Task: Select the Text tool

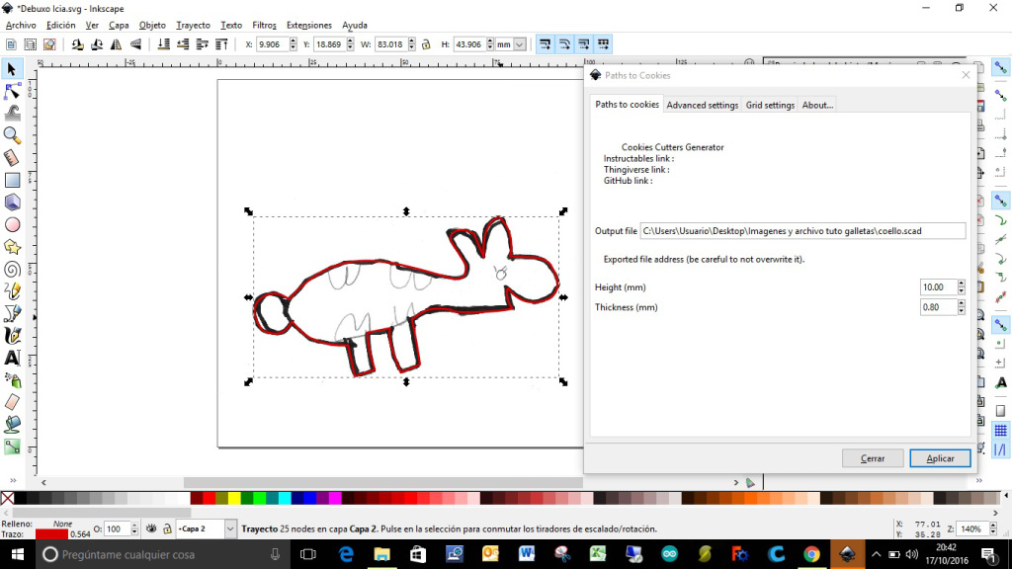Action: click(12, 358)
